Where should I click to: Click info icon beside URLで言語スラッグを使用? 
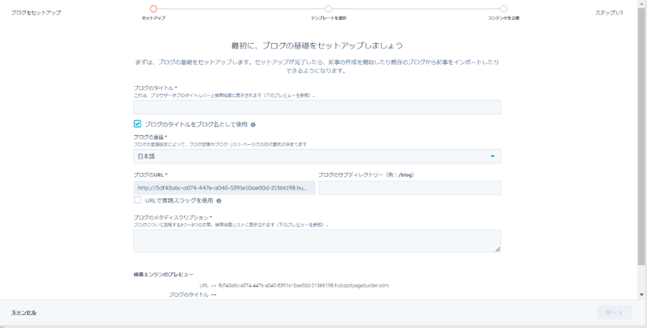219,201
